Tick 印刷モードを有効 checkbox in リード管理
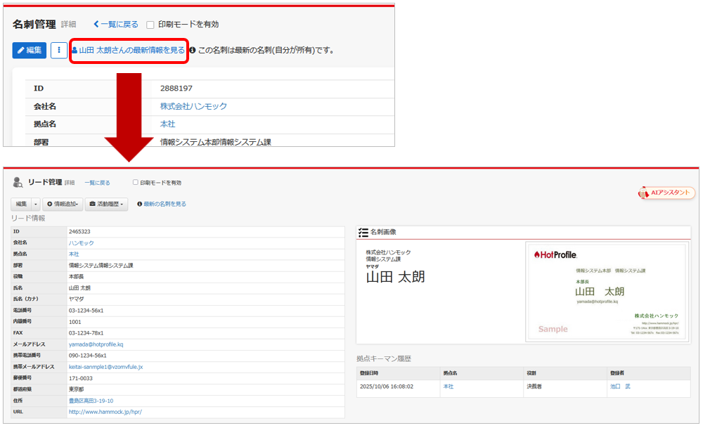Viewport: 703px width, 428px height. [136, 183]
